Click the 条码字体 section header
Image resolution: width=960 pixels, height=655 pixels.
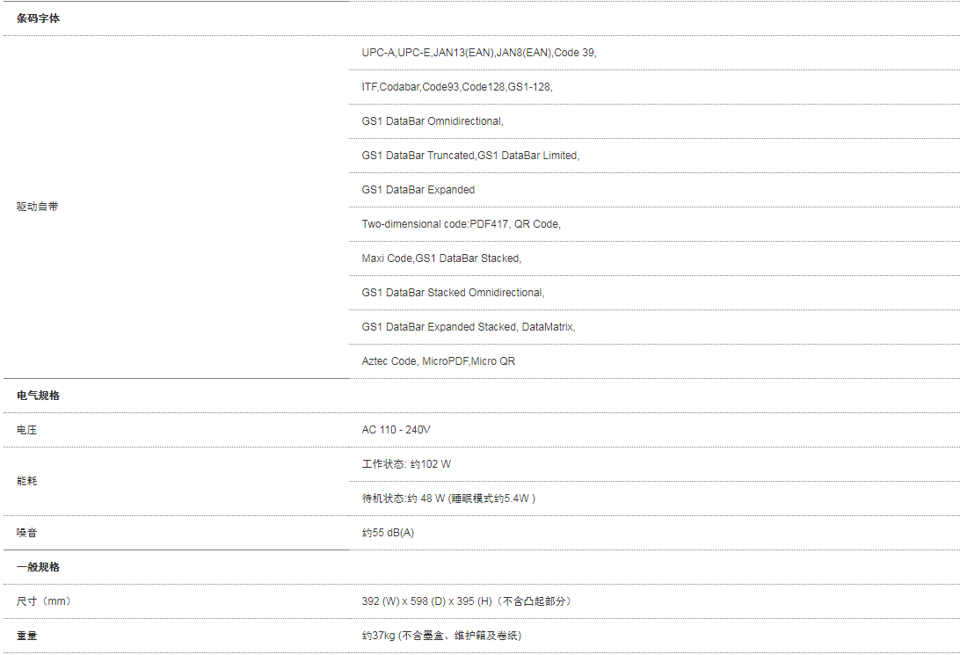pos(38,18)
